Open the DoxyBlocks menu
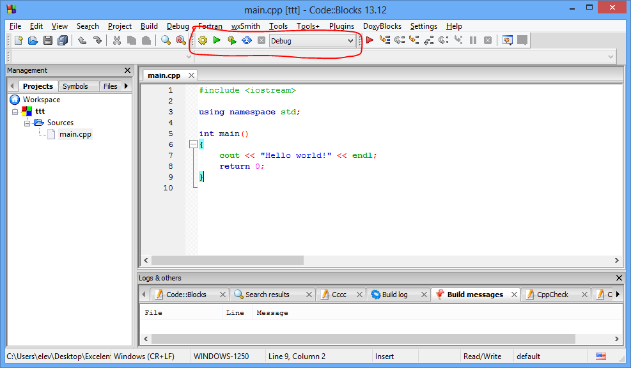The image size is (631, 368). tap(382, 26)
